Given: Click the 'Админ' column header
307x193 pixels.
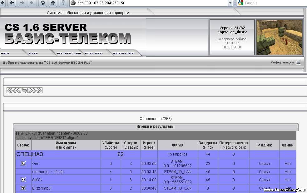Looking at the screenshot, I should [287, 145].
